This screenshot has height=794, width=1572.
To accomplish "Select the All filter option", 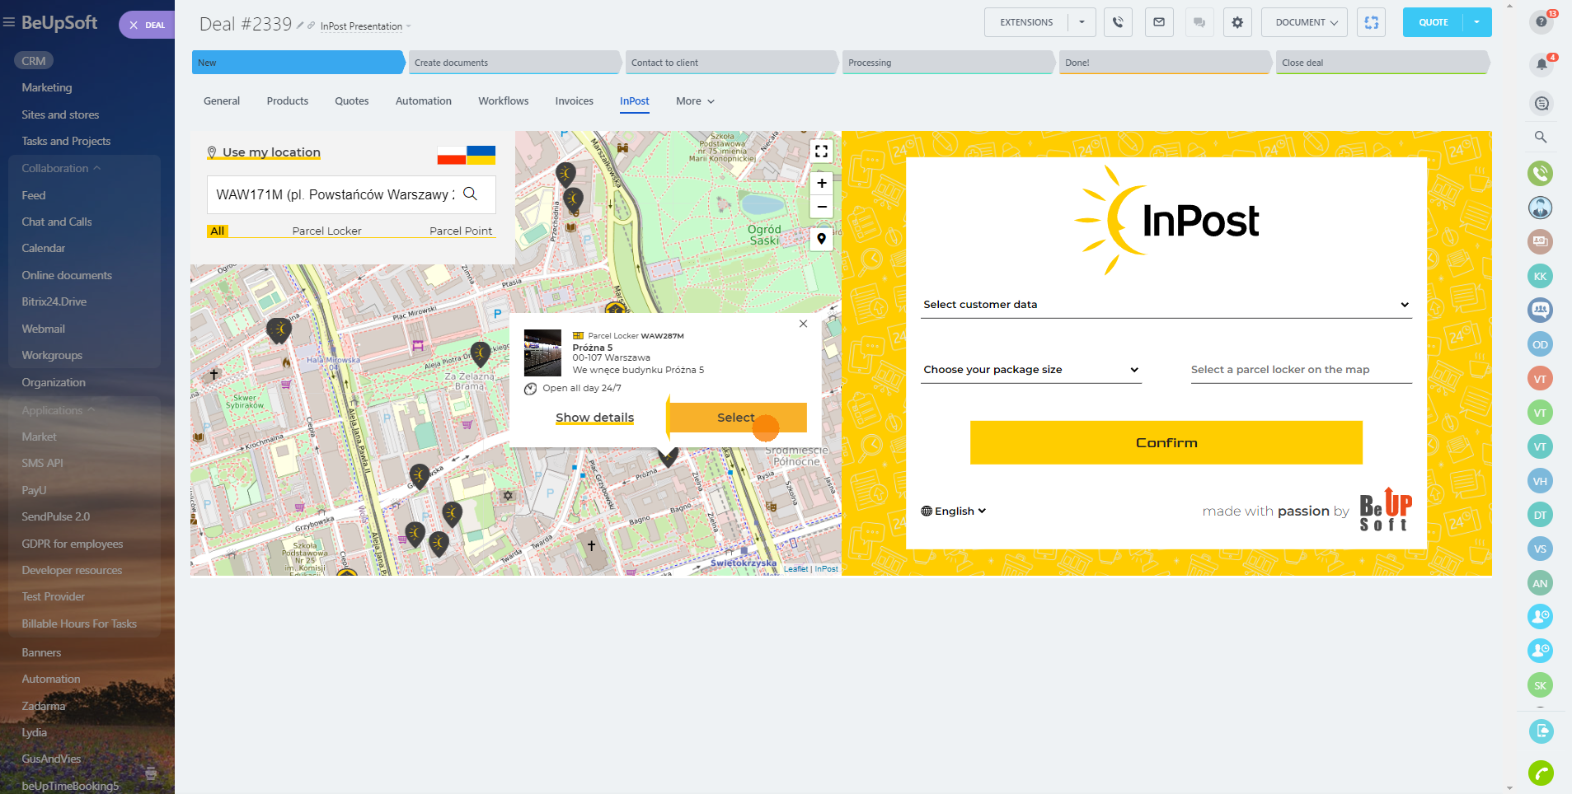I will (217, 231).
